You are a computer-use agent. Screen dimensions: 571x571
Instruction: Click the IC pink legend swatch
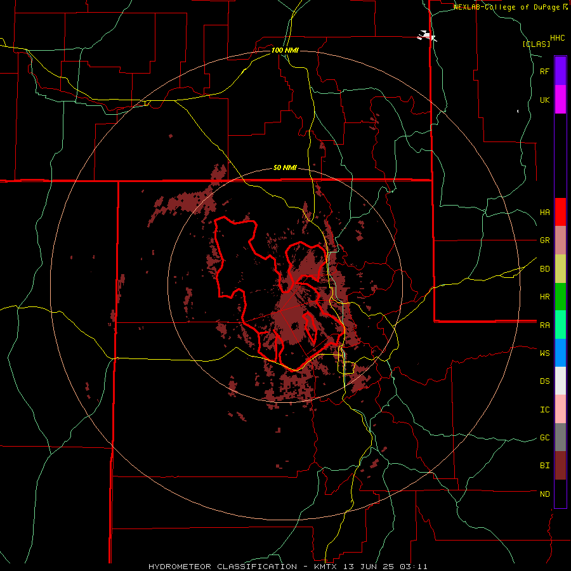click(560, 409)
